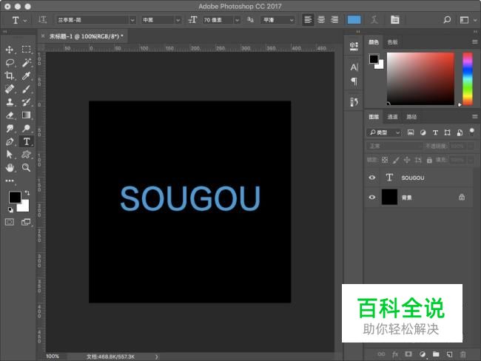Select the Pen tool
Viewport: 481px width, 361px height.
point(10,141)
